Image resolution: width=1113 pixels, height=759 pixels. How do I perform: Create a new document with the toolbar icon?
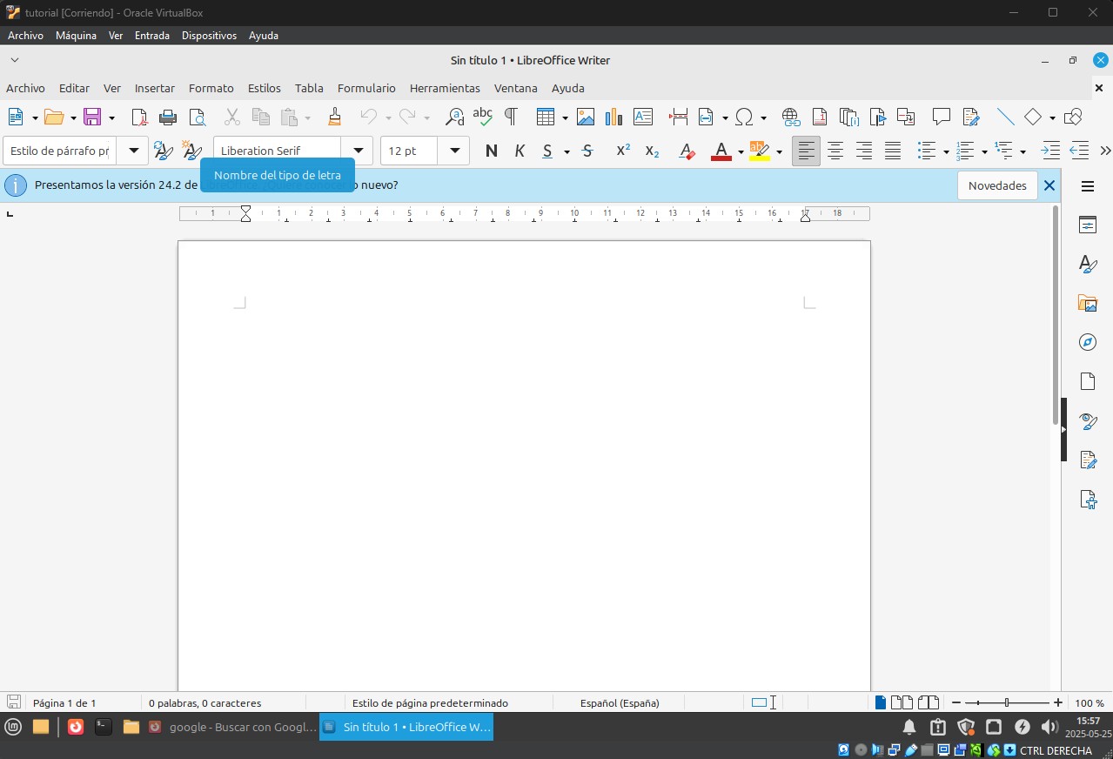[x=16, y=117]
